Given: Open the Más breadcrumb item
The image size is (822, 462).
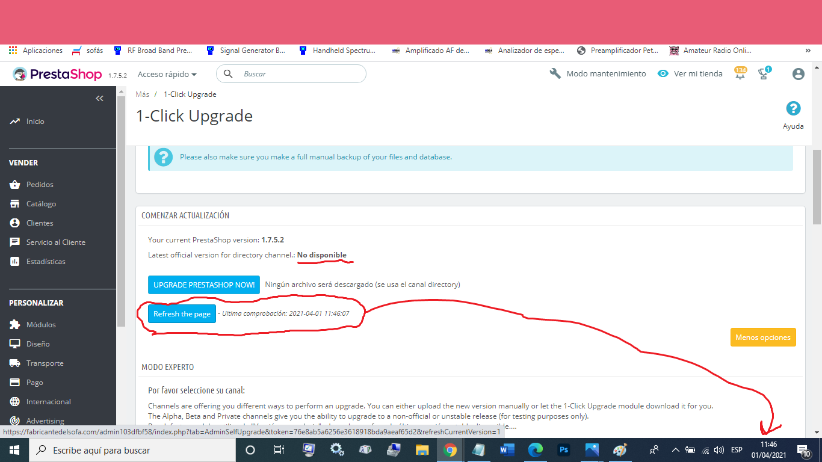Looking at the screenshot, I should coord(142,94).
